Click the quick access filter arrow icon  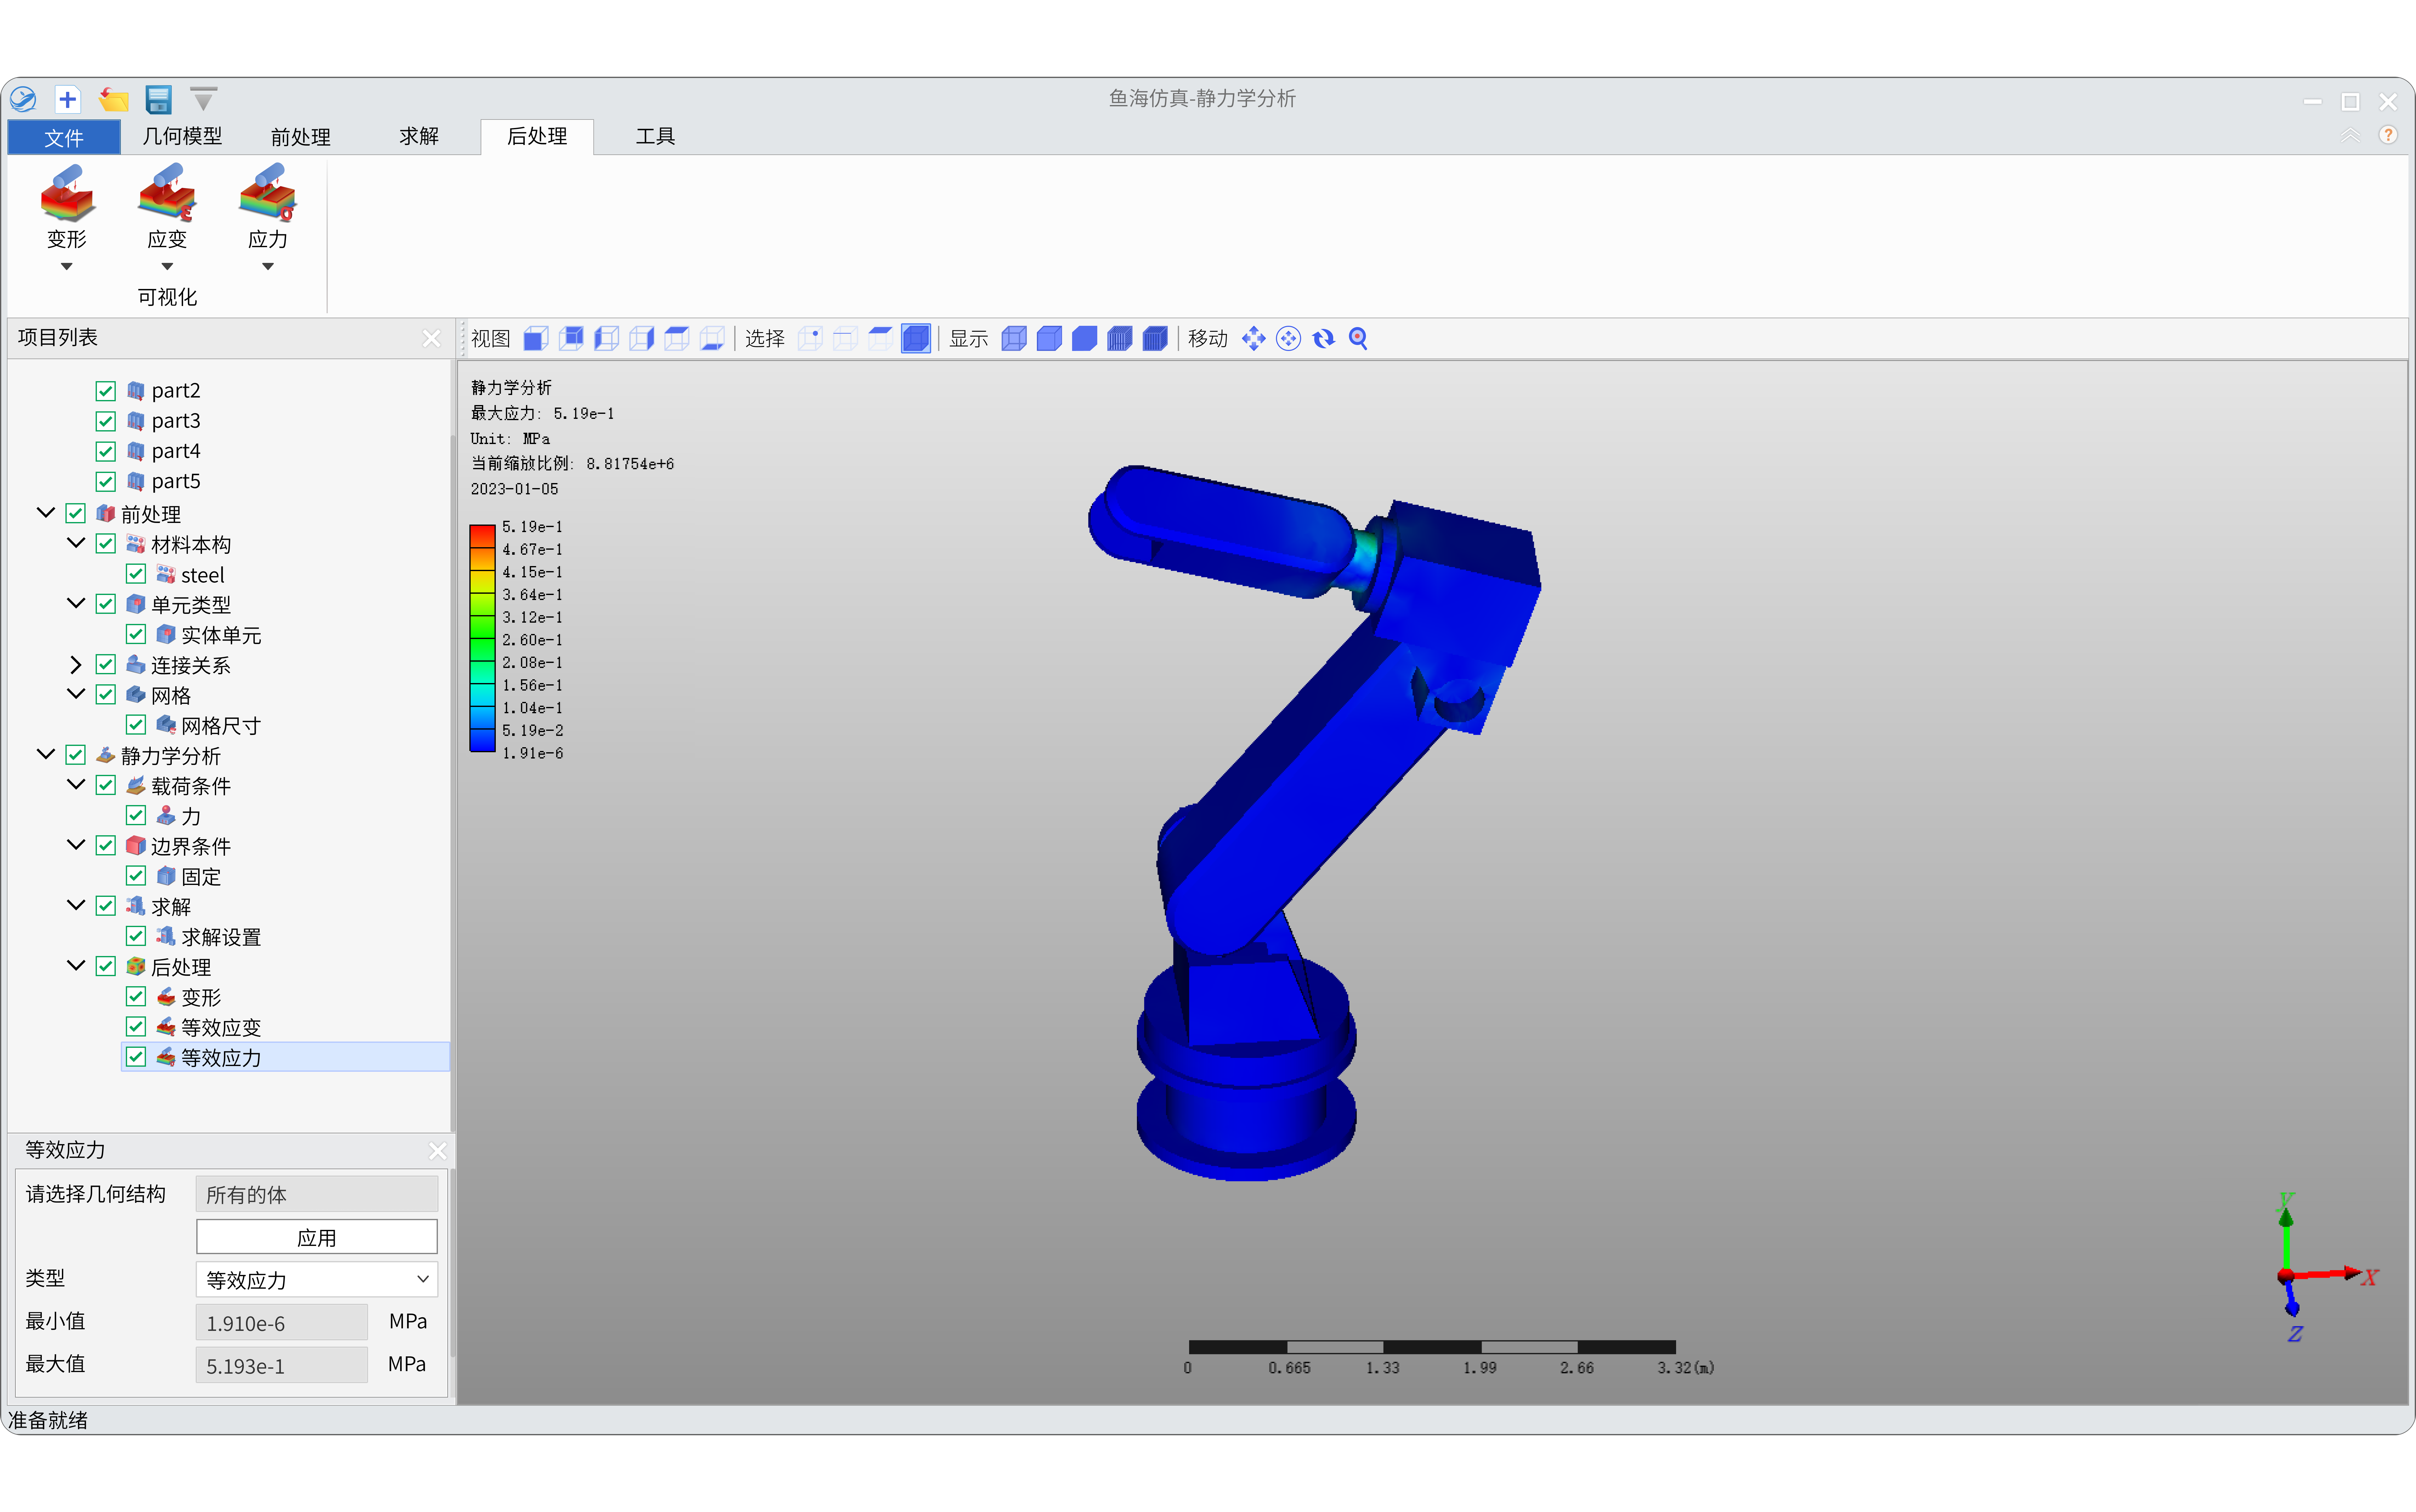point(203,99)
